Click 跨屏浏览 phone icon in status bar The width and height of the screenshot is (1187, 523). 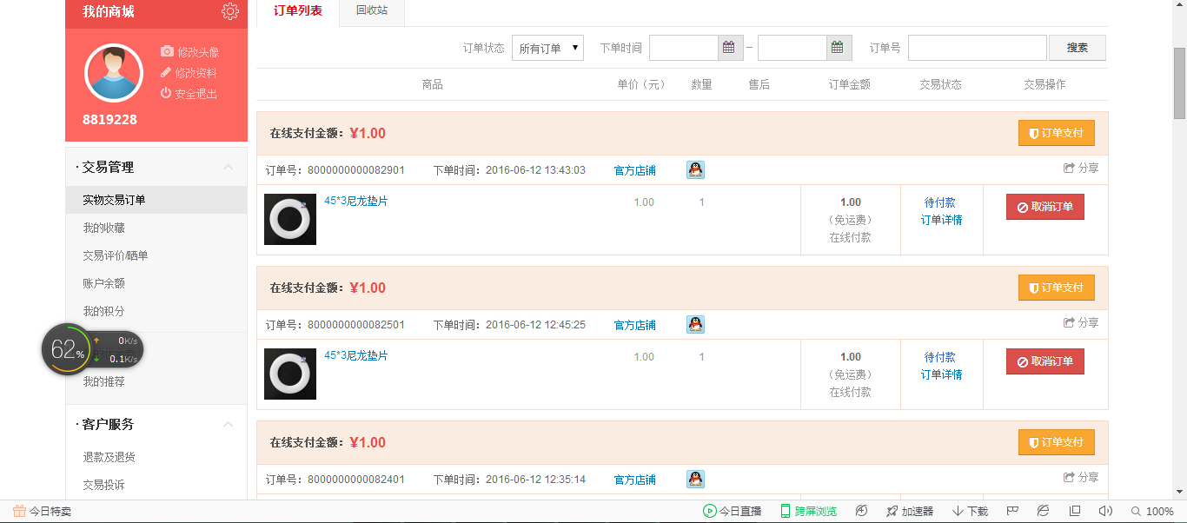[x=786, y=511]
